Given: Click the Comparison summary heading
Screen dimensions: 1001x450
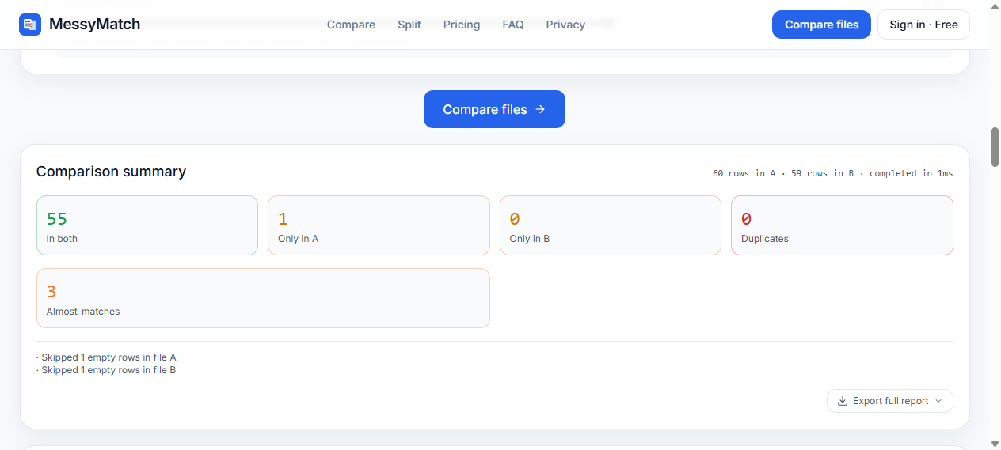Looking at the screenshot, I should 111,172.
